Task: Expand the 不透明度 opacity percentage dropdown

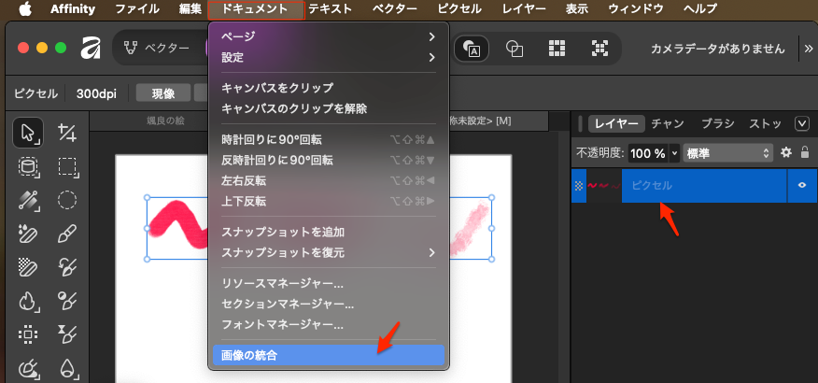Action: (x=675, y=152)
